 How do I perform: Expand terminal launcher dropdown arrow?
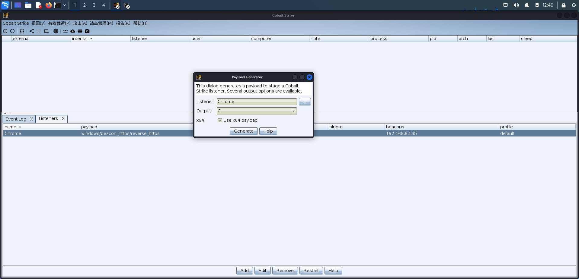point(65,5)
